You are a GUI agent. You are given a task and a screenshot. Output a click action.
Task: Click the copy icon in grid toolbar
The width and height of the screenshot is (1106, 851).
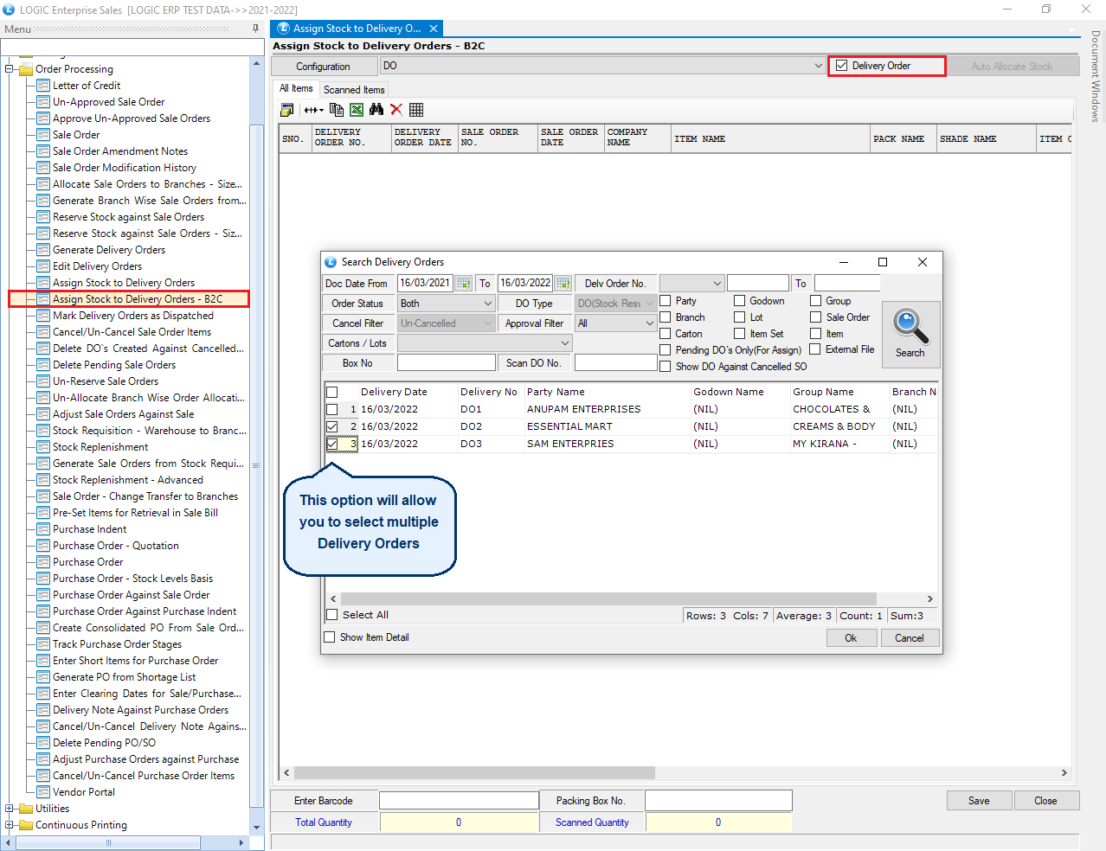337,110
